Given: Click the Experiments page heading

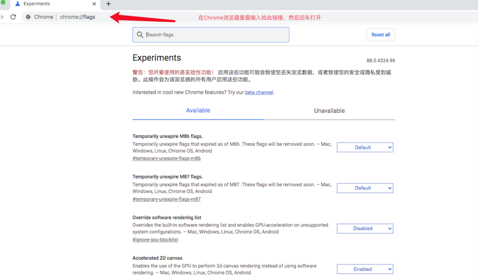Looking at the screenshot, I should (x=157, y=58).
